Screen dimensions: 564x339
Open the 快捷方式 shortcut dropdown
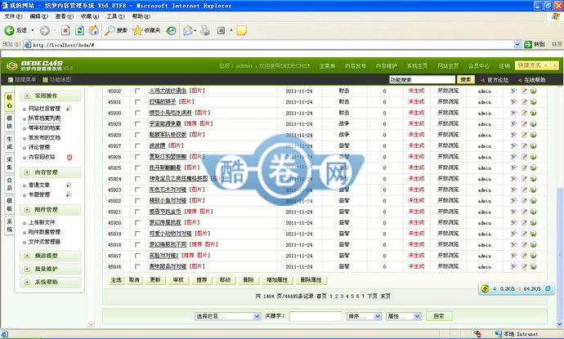534,65
